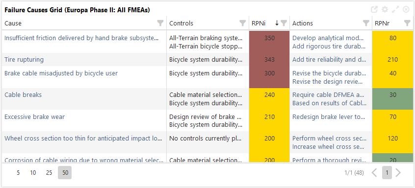The width and height of the screenshot is (415, 188).
Task: Select 25 rows per page
Action: [49, 173]
